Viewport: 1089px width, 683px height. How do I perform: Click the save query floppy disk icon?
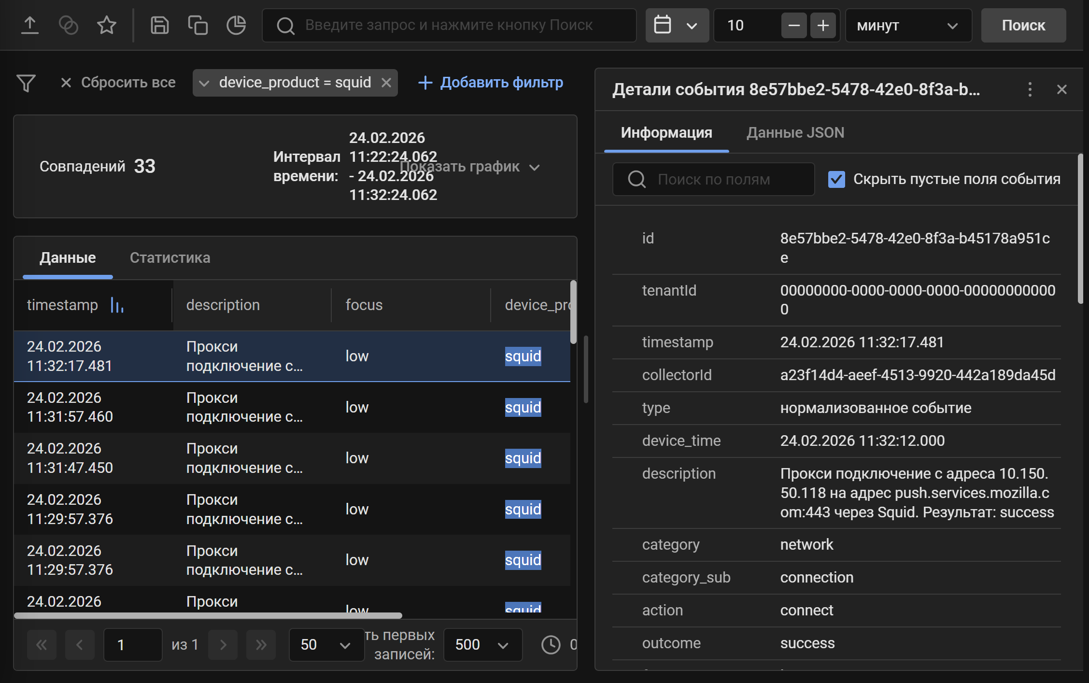(x=159, y=25)
